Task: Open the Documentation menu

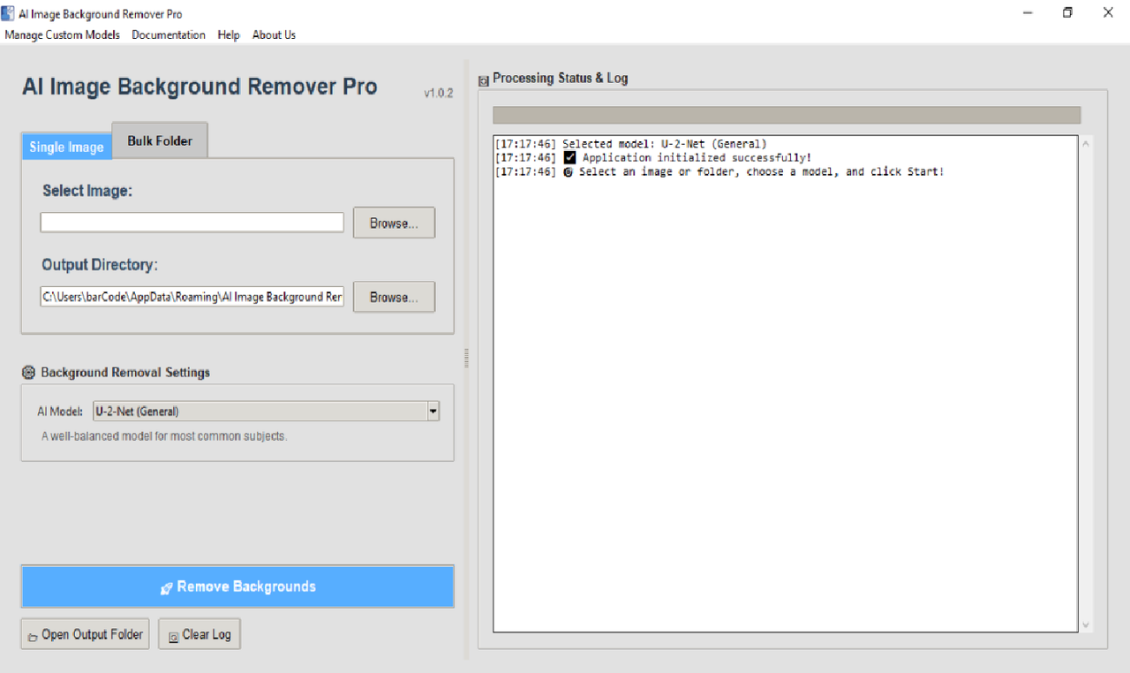Action: click(169, 34)
